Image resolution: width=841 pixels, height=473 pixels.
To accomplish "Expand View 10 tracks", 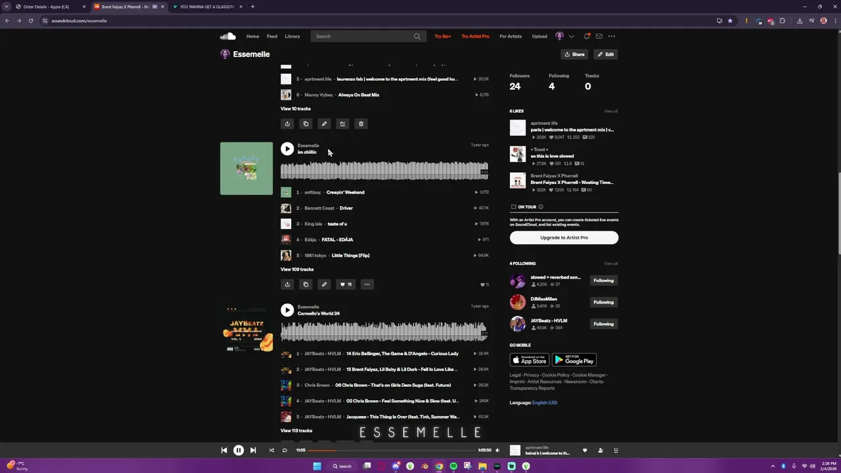I will pos(296,108).
